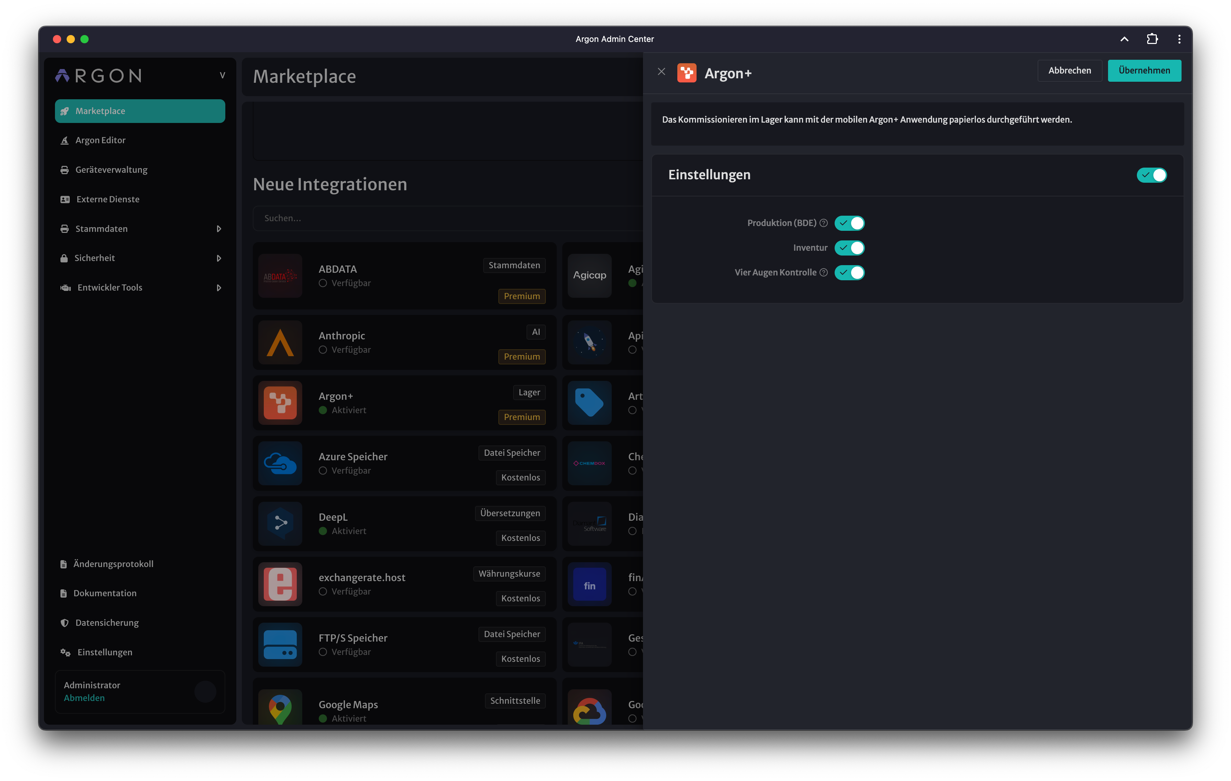Screen dimensions: 1231x781
Task: Open Externe Dienste
Action: pos(139,199)
